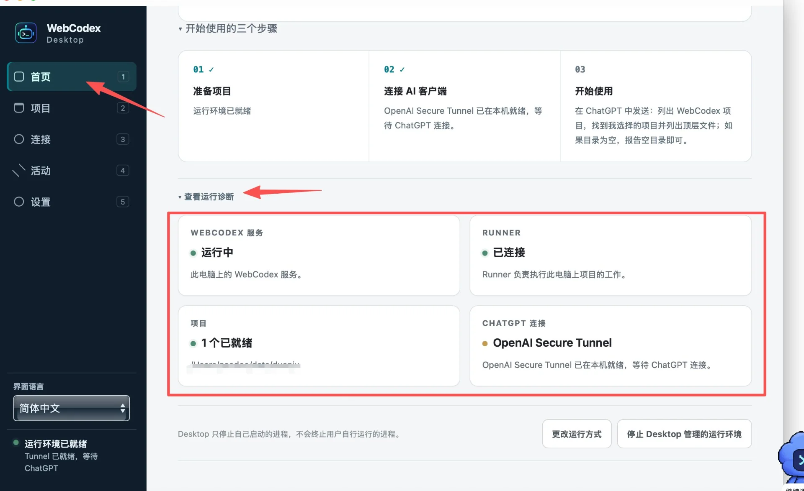Select step 02 连接 AI 客户端 card

pos(464,106)
